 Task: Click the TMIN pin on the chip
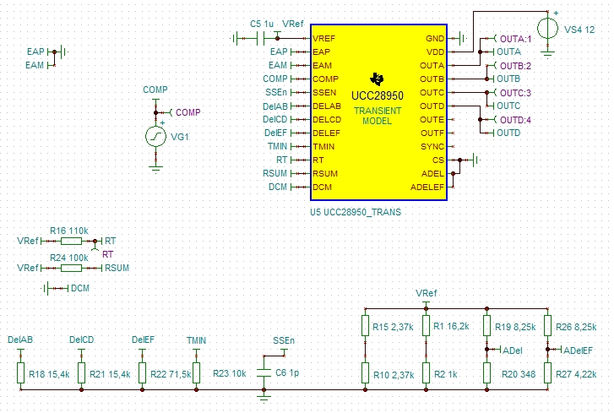pos(323,147)
